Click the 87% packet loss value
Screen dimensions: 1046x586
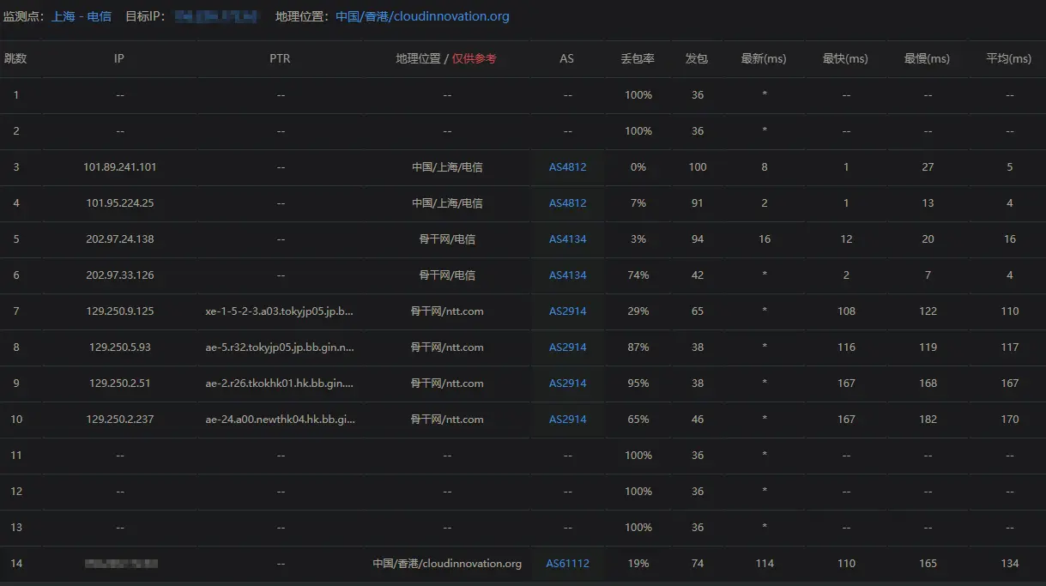(x=638, y=347)
